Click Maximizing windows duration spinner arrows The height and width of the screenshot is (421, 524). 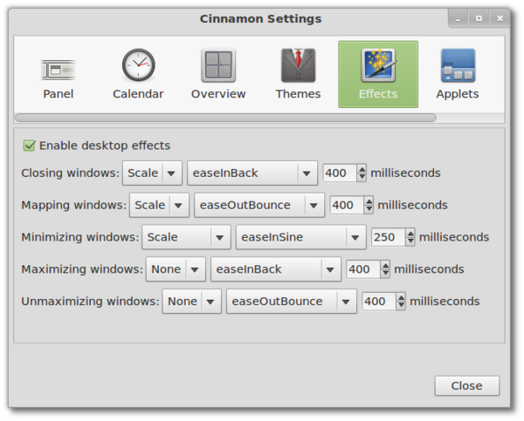pos(385,269)
